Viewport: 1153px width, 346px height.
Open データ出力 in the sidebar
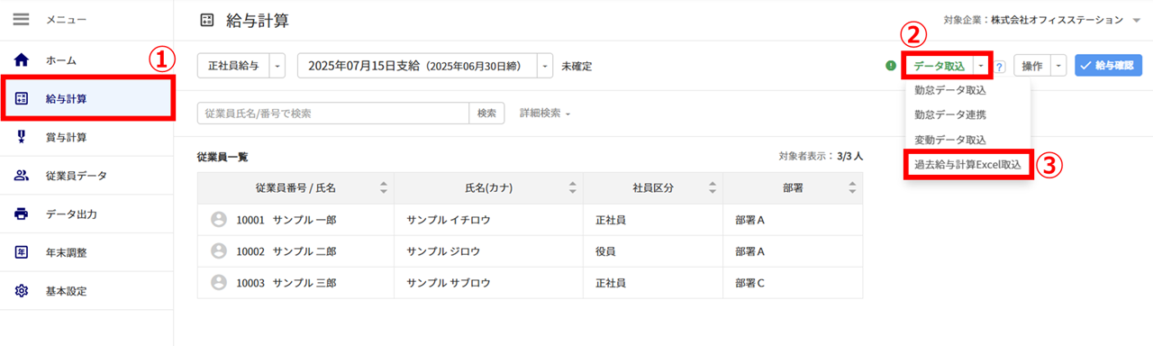(x=86, y=214)
